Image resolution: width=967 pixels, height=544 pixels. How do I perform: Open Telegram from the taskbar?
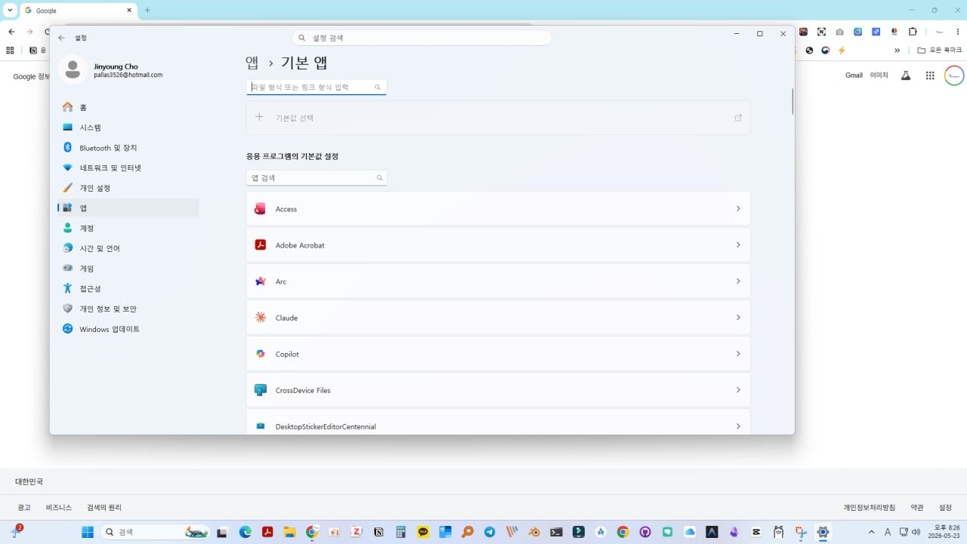point(490,532)
